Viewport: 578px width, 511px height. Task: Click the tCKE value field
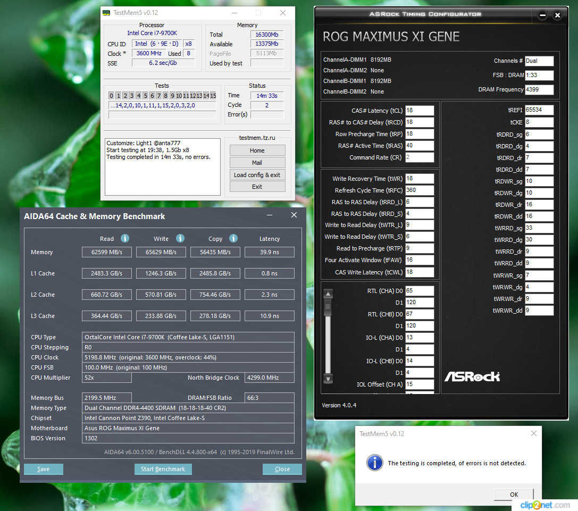click(x=539, y=122)
